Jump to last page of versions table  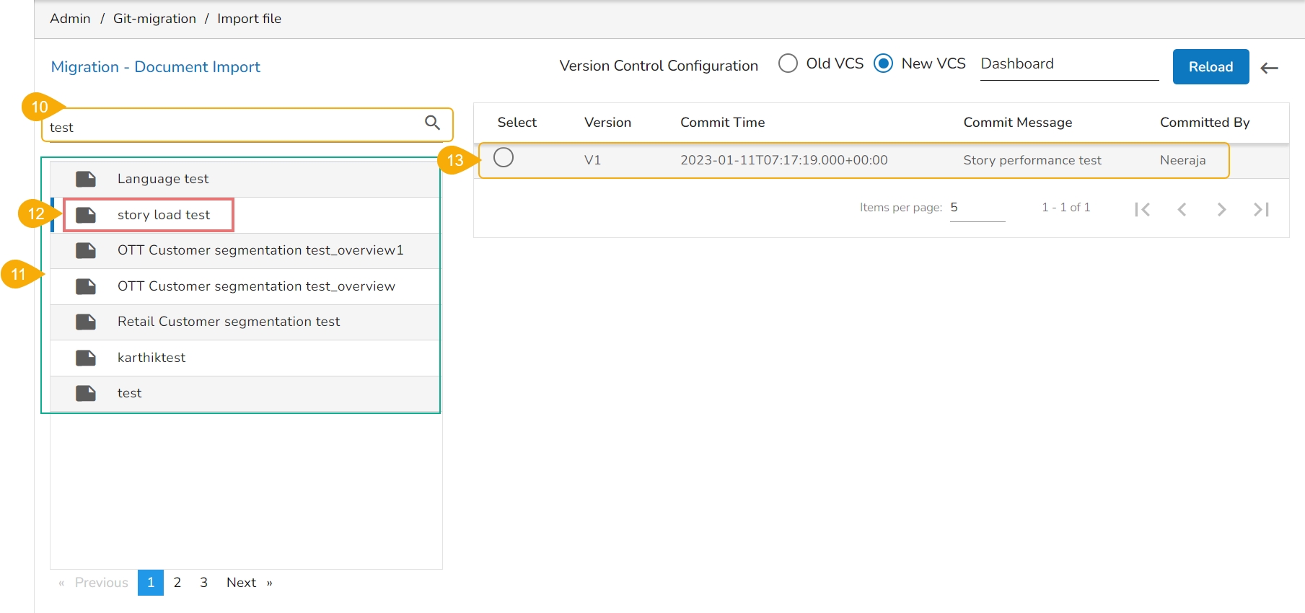[1261, 209]
